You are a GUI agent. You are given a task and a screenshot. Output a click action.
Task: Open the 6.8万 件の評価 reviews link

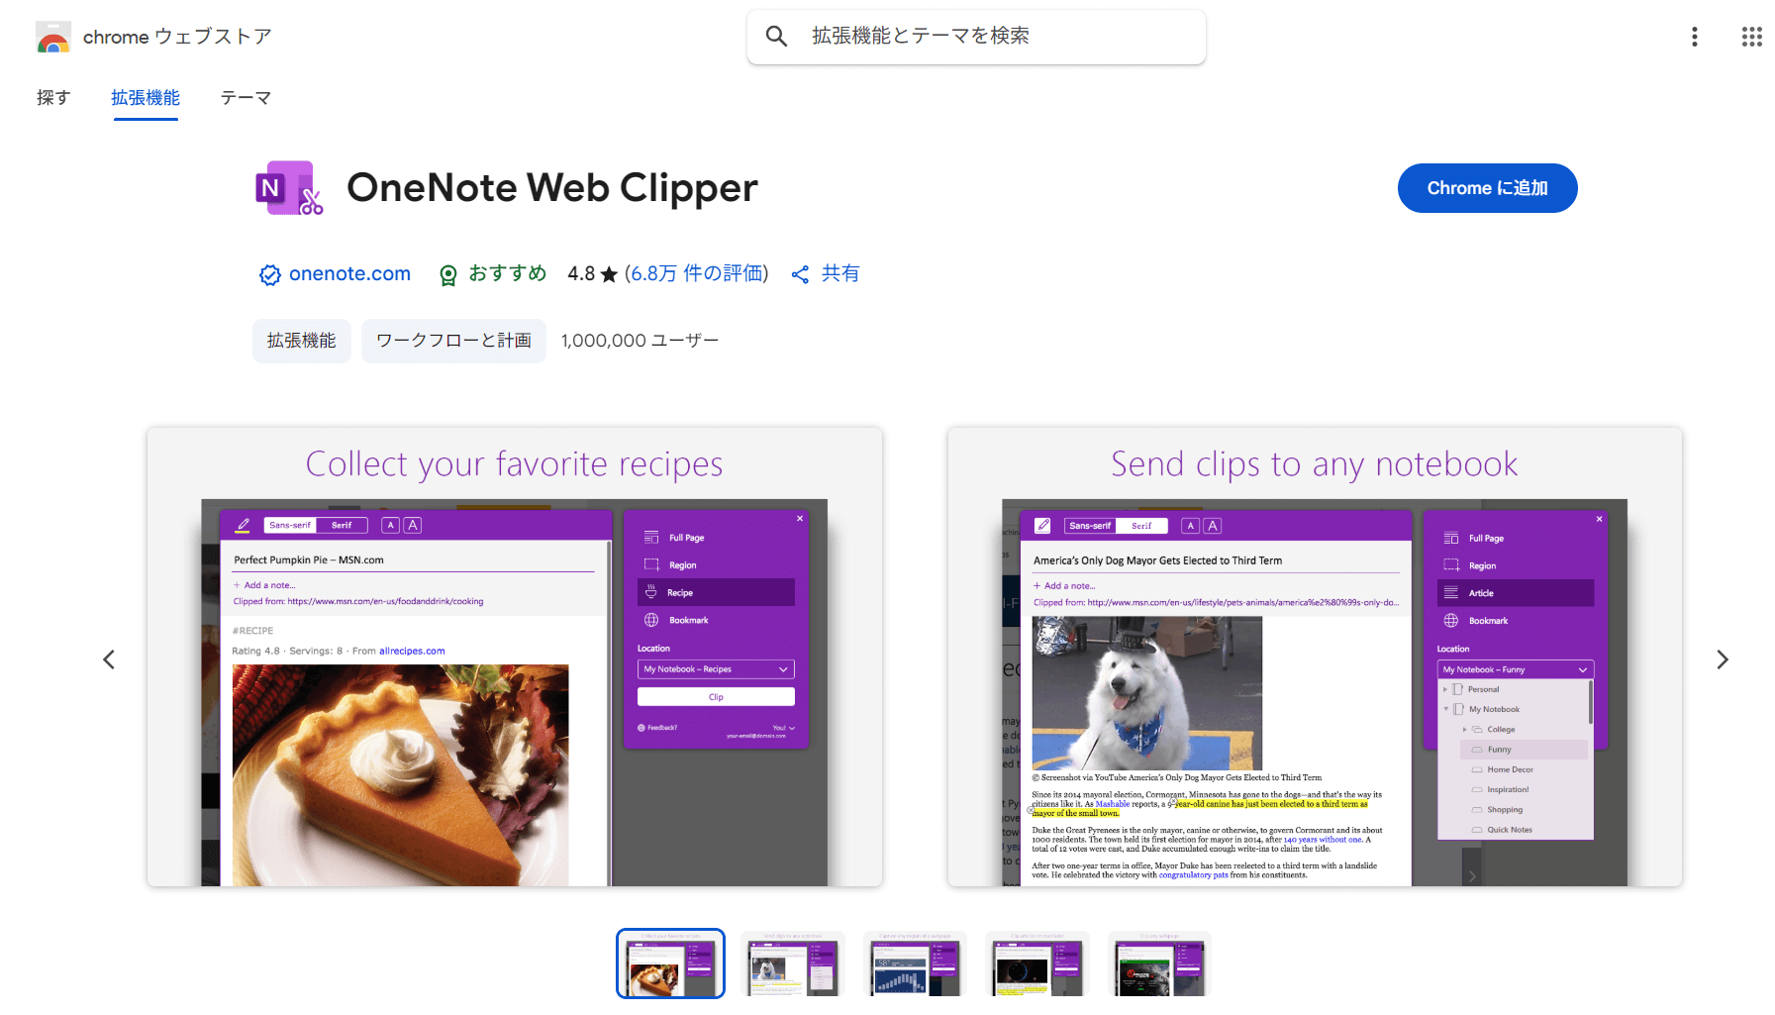696,274
